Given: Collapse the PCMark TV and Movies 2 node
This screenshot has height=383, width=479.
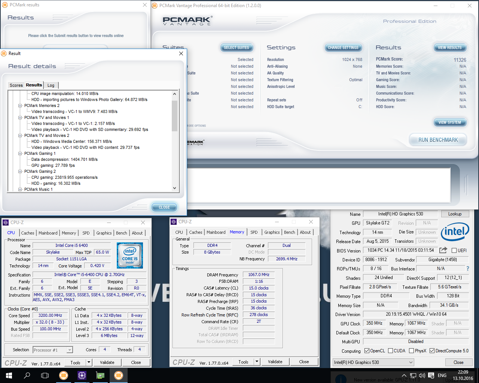Looking at the screenshot, I should pyautogui.click(x=20, y=135).
